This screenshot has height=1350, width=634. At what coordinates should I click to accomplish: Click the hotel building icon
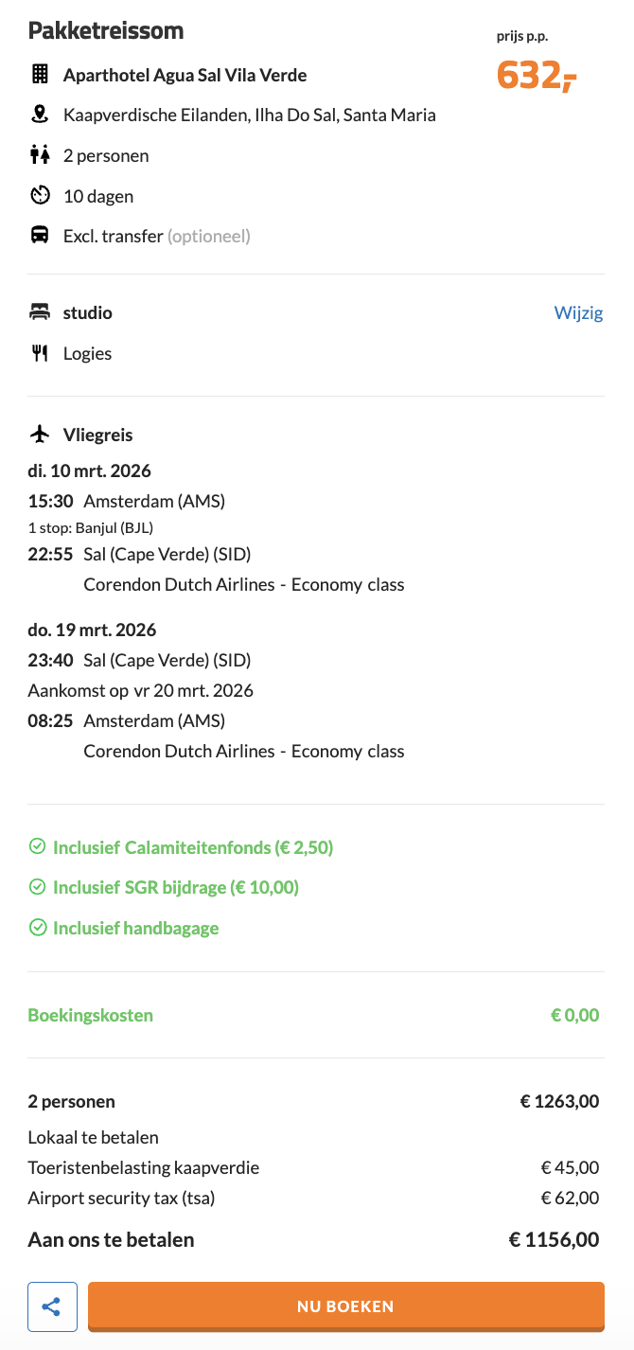40,75
